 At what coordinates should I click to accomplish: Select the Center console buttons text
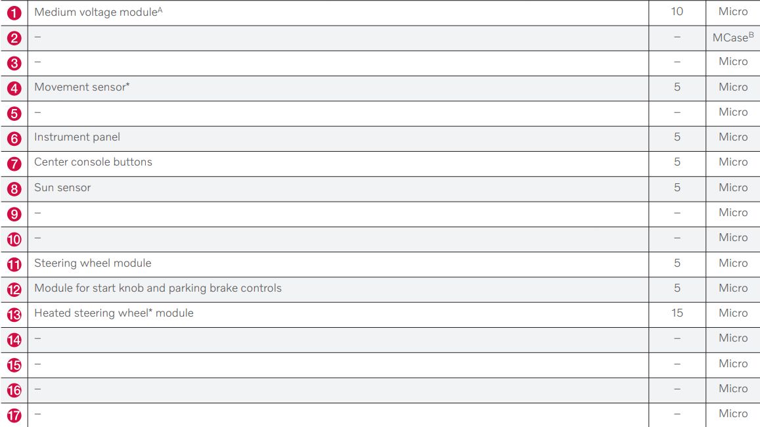[x=93, y=162]
